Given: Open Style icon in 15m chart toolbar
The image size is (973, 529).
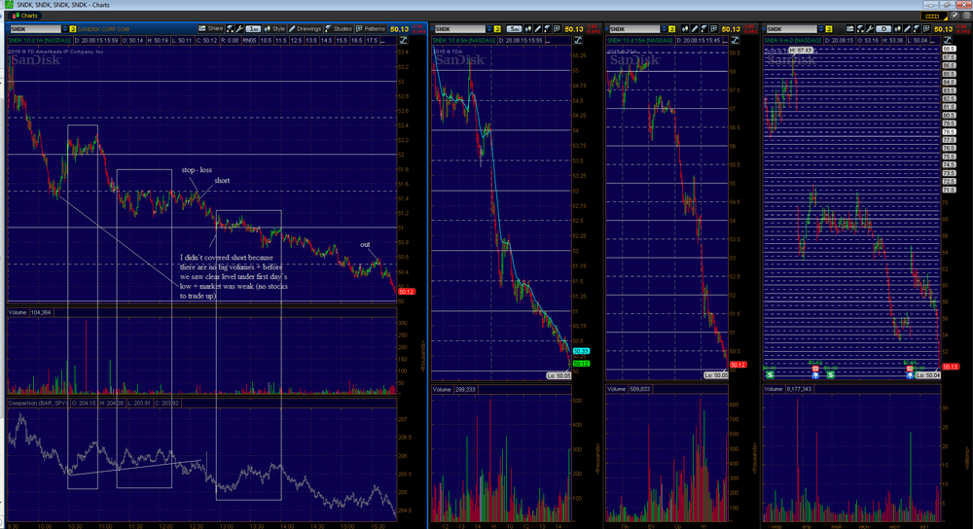Looking at the screenshot, I should (685, 29).
